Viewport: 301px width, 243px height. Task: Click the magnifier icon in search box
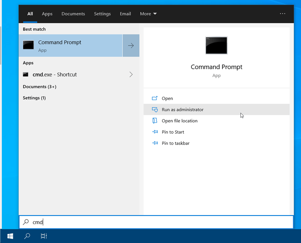pyautogui.click(x=26, y=222)
